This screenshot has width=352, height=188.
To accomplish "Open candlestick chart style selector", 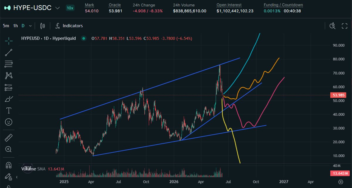I will pyautogui.click(x=43, y=26).
